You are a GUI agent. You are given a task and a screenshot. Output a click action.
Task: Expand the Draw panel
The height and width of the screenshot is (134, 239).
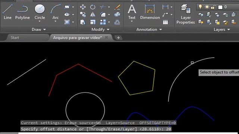(x=39, y=29)
